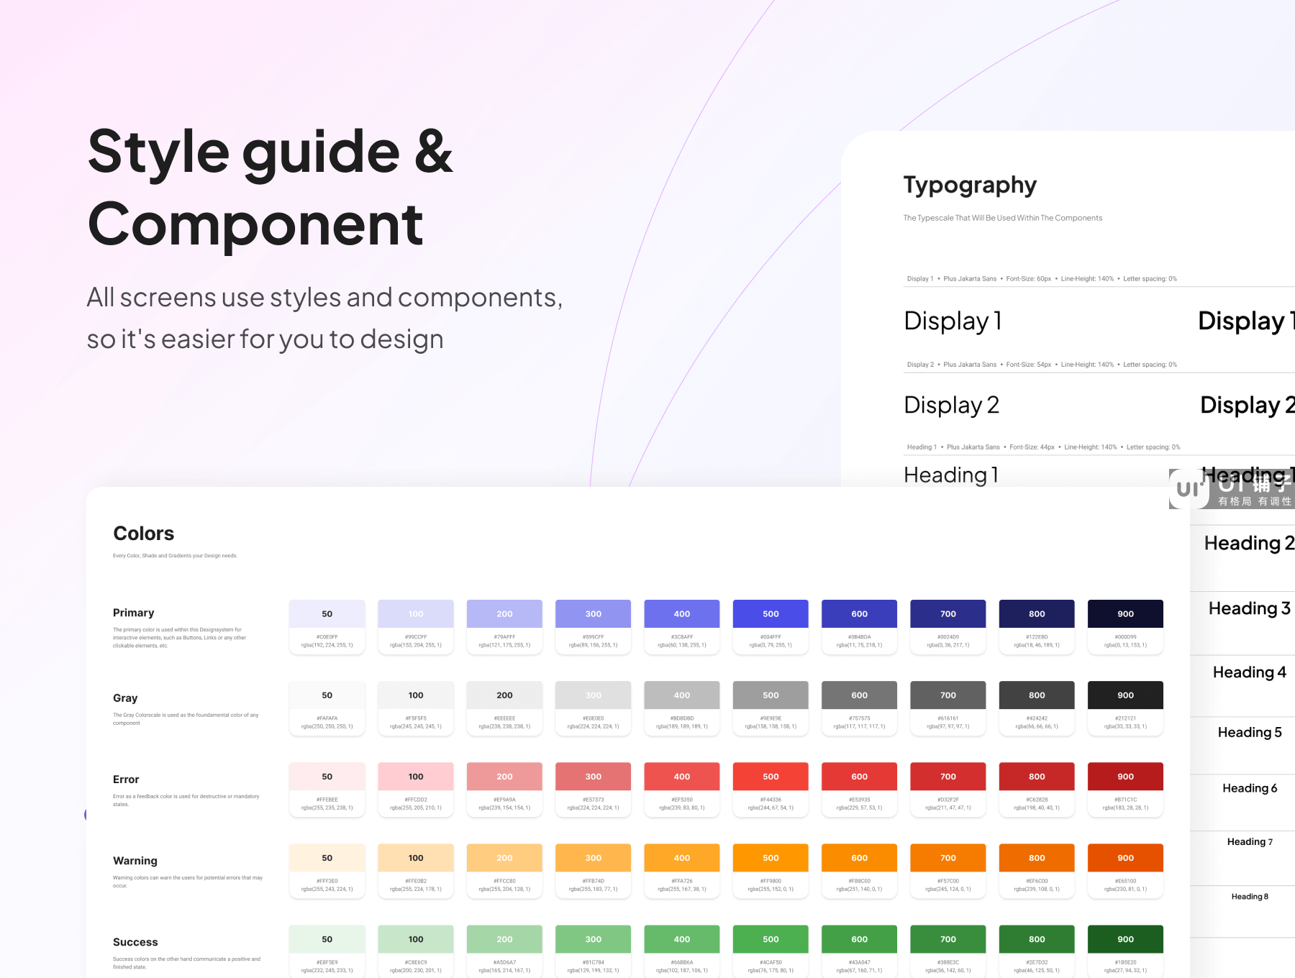
Task: Select the Warning 300 swatch
Action: pos(594,870)
